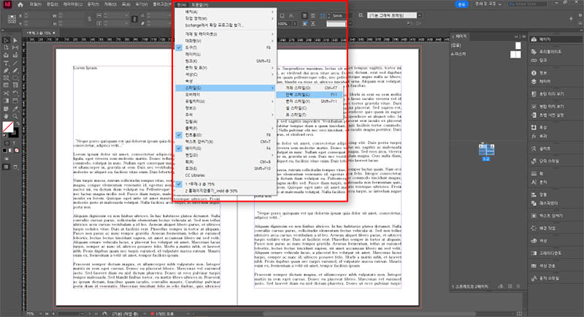Uncheck 도구(T) in the Window menu
584x317 pixels.
tap(226, 47)
